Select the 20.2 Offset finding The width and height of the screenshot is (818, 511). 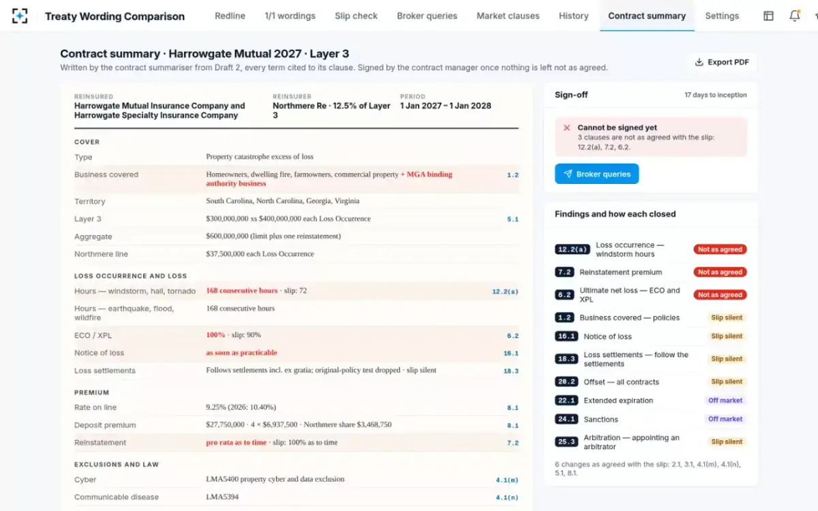(651, 382)
